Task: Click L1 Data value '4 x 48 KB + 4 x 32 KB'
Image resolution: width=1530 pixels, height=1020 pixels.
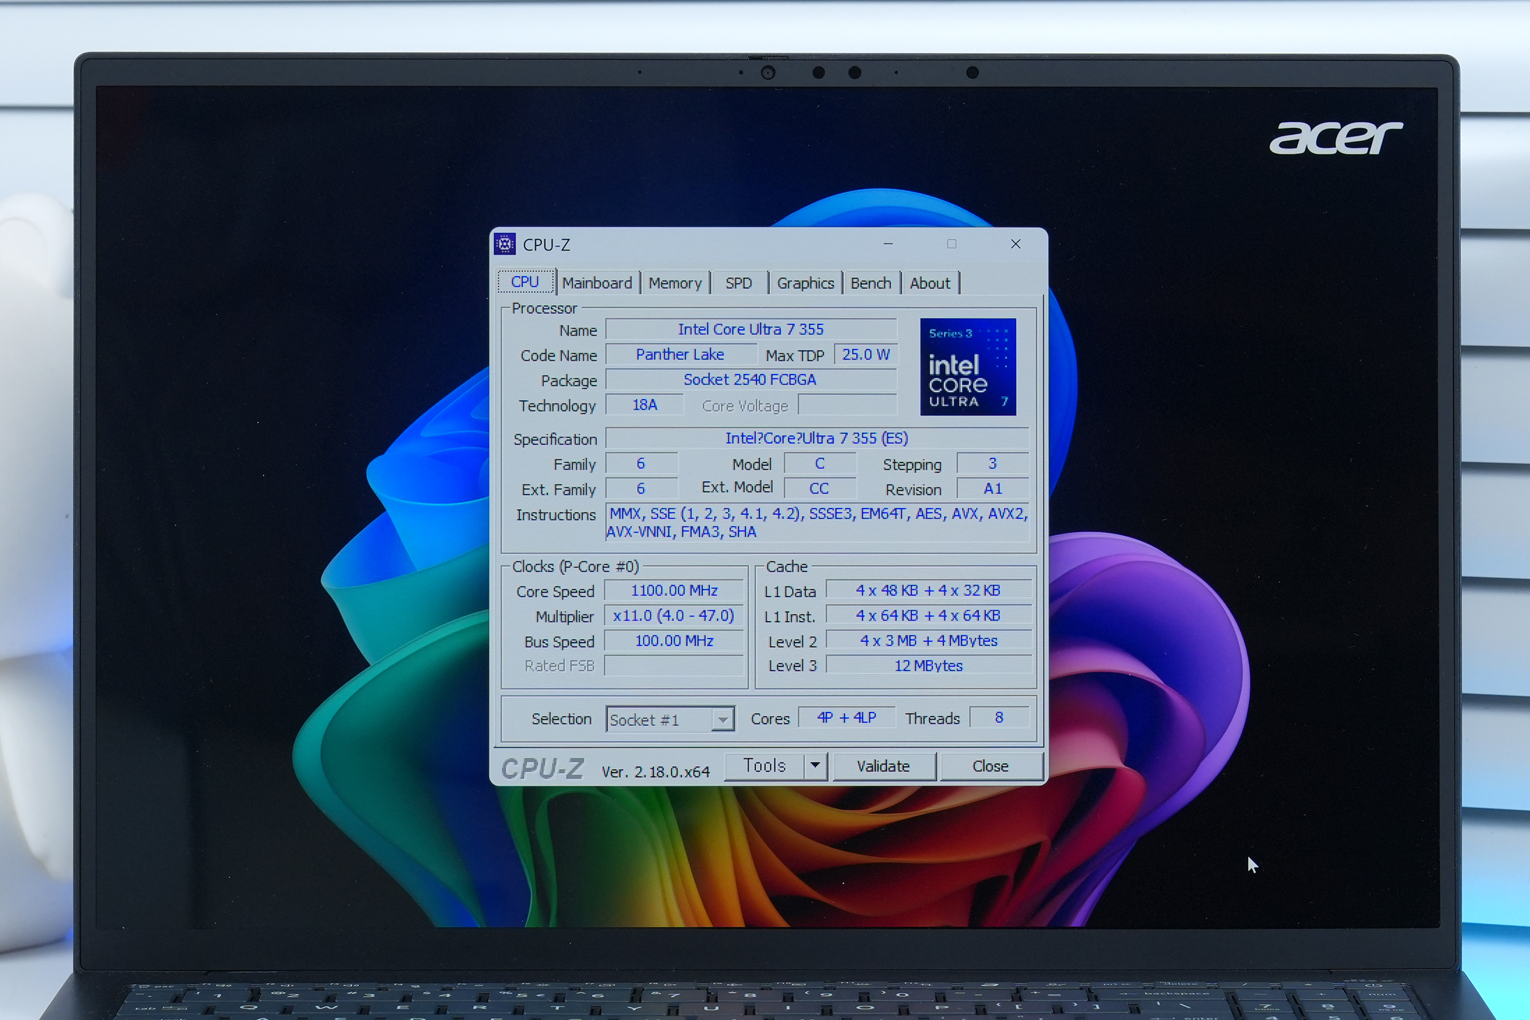Action: pos(928,591)
